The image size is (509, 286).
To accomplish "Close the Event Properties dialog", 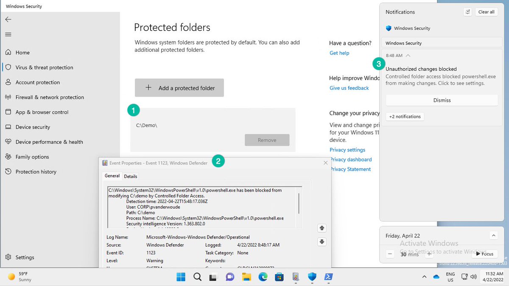I will coord(326,163).
